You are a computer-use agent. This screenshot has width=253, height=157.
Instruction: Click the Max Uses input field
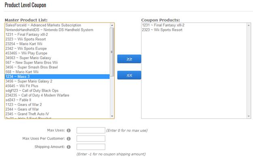click(91, 130)
